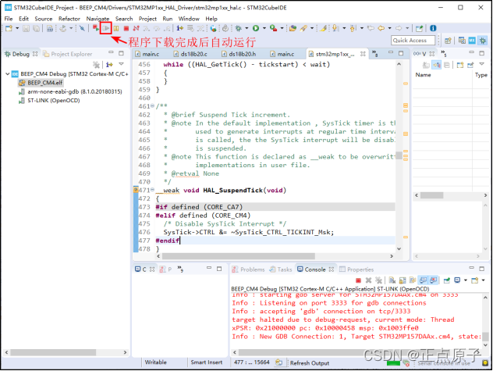
Task: Click the red Terminate button in main toolbar
Action: coord(126,28)
